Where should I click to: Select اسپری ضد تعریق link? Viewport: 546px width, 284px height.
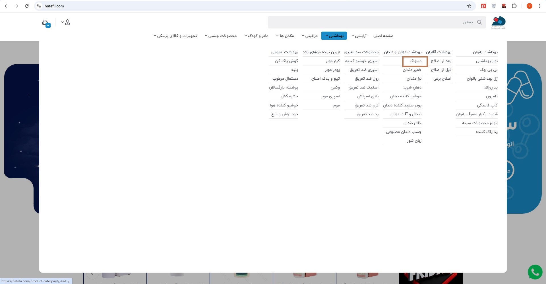[x=364, y=70]
